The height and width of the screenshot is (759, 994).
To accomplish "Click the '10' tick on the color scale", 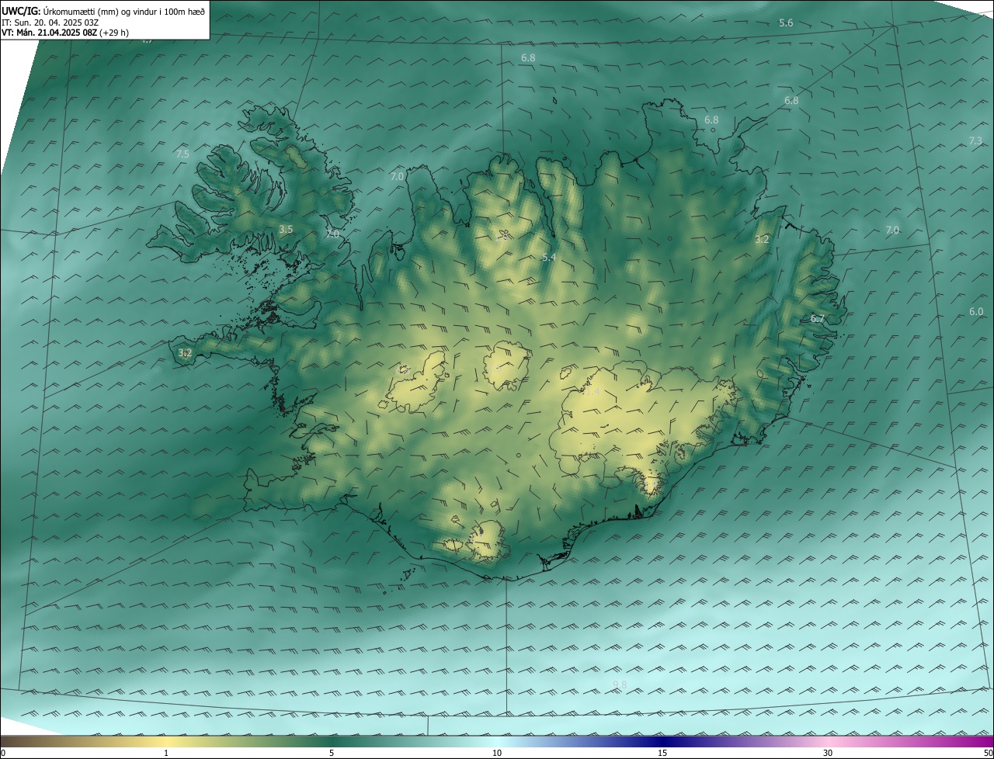I will [x=497, y=753].
